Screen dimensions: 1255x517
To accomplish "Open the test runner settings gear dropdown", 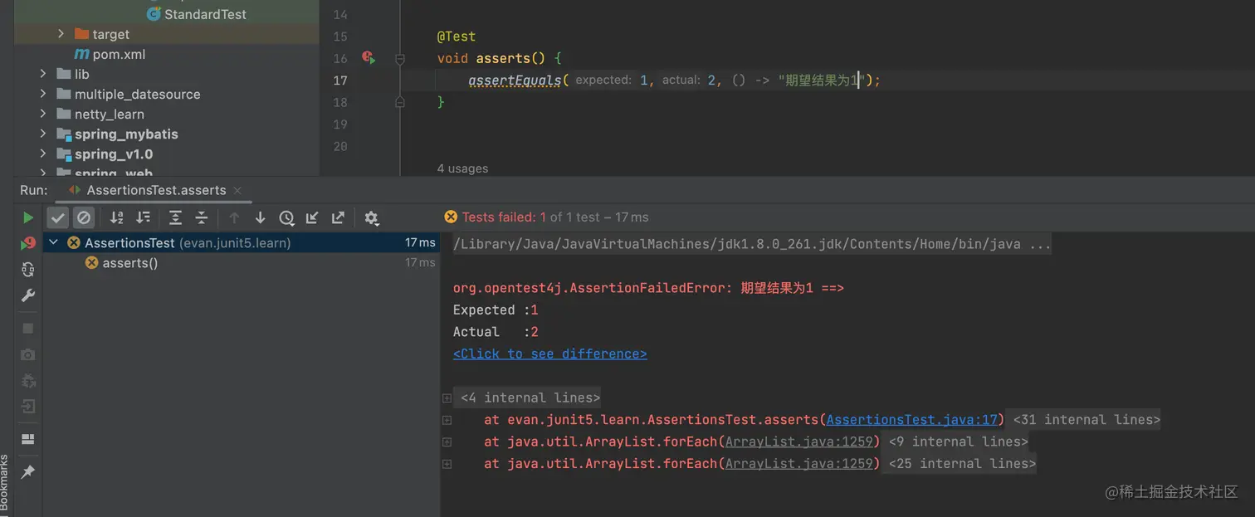I will pyautogui.click(x=371, y=217).
